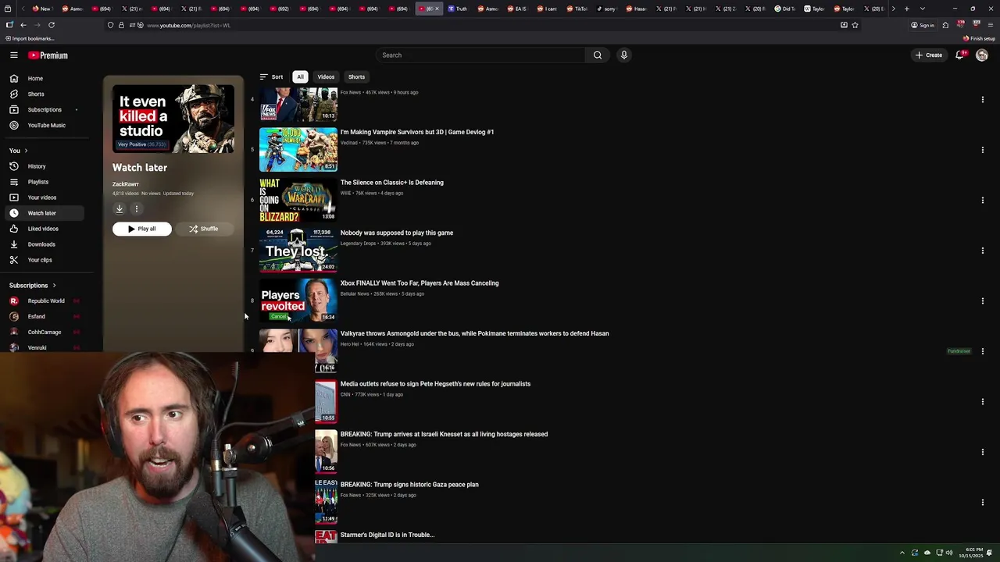1000x562 pixels.
Task: Open the Firefox application menu
Action: click(x=990, y=25)
